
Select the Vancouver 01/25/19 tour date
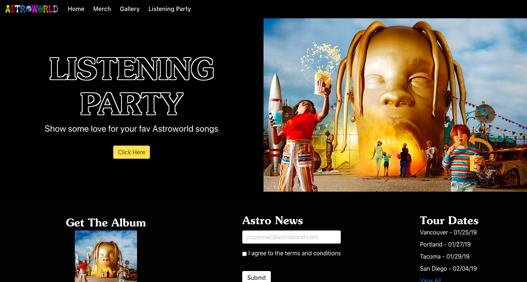(448, 232)
